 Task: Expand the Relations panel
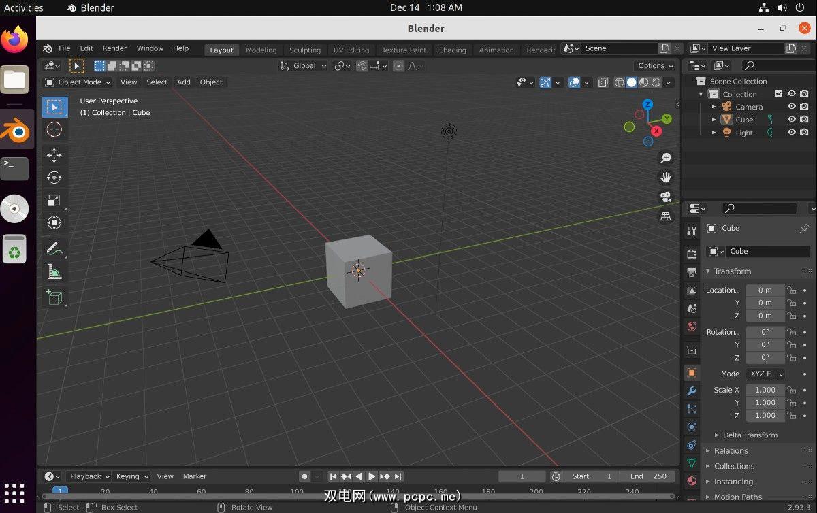[731, 451]
